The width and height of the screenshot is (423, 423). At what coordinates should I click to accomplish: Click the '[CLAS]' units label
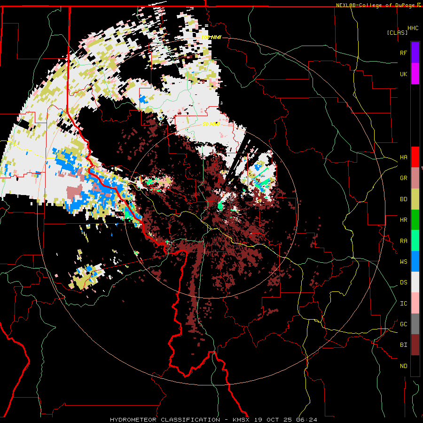[397, 32]
